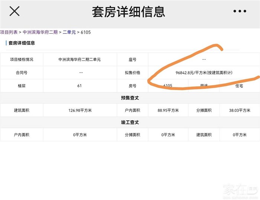Click the floor value 61

(79, 86)
